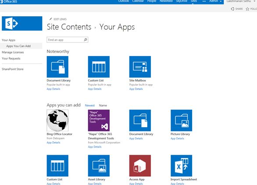Viewport: 257px width, 185px height.
Task: Expand the Admin dropdown menu
Action: [x=215, y=1]
